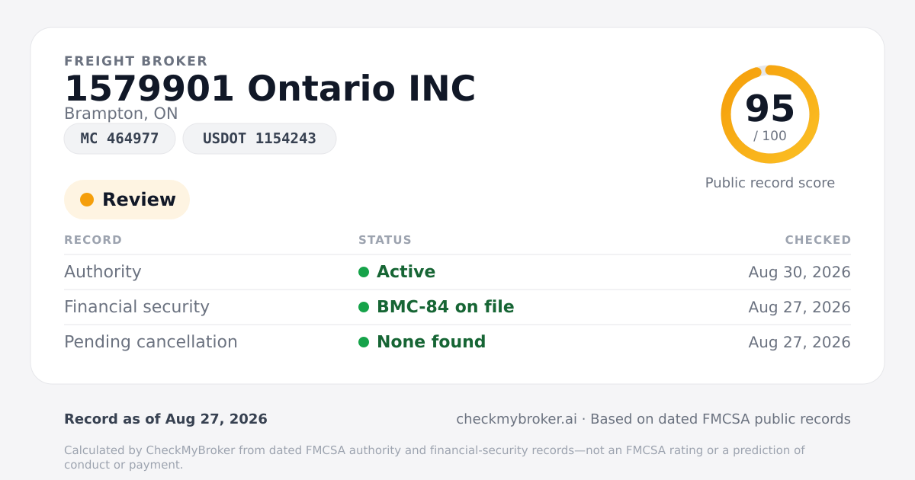Click the orange Review status dot
Screen dimensions: 915x480
(x=87, y=200)
